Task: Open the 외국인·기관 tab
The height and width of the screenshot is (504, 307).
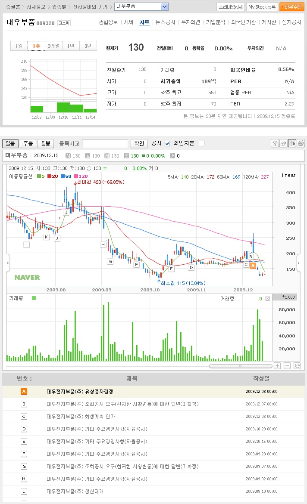Action: click(x=244, y=22)
